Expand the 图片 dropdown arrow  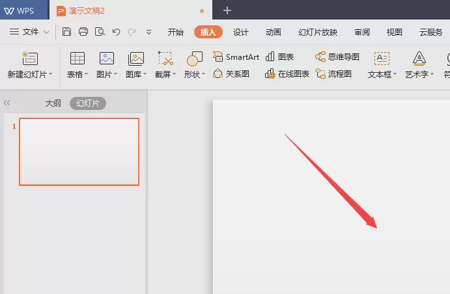pyautogui.click(x=116, y=74)
